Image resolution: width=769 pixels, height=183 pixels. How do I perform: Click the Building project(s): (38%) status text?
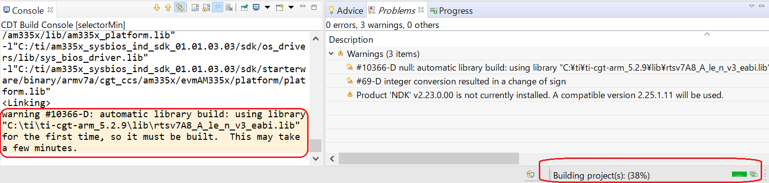pos(601,175)
